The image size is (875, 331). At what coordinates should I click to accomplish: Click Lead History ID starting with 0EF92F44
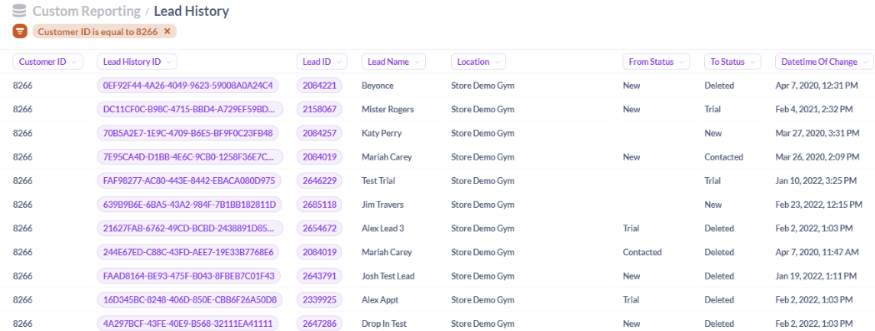pos(187,86)
